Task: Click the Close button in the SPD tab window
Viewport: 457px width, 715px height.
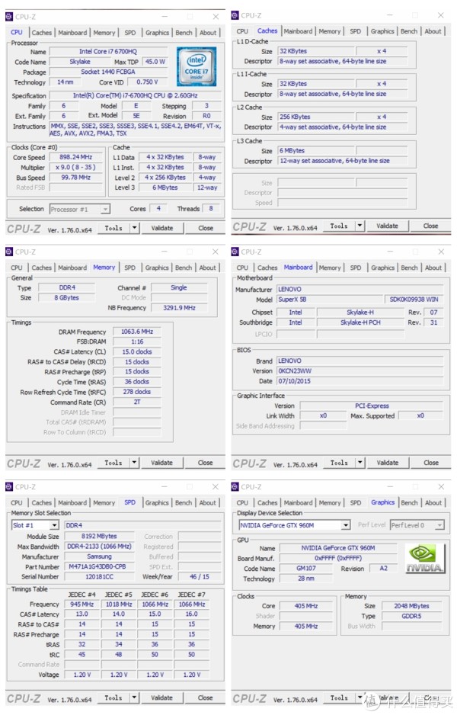Action: pyautogui.click(x=205, y=698)
